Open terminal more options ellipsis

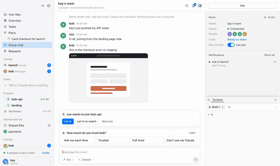pos(275,107)
